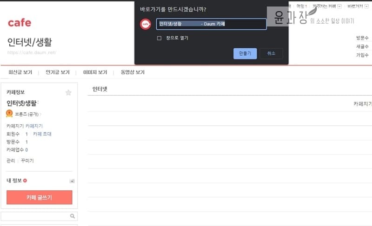Click the 가입수 label at top right
Screen dimensions: 372x226
point(362,55)
